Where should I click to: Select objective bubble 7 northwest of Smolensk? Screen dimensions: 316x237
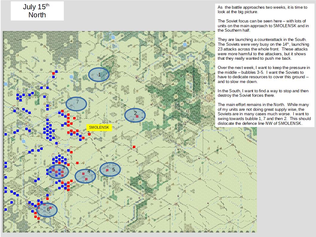(x=76, y=104)
